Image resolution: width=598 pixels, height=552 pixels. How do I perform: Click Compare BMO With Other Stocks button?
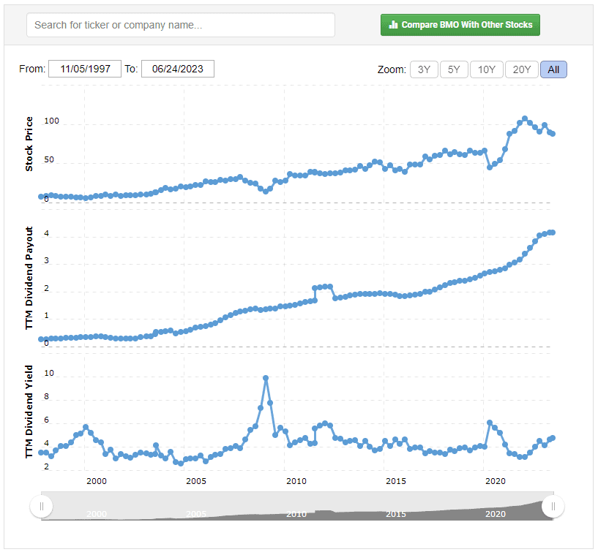pyautogui.click(x=460, y=25)
